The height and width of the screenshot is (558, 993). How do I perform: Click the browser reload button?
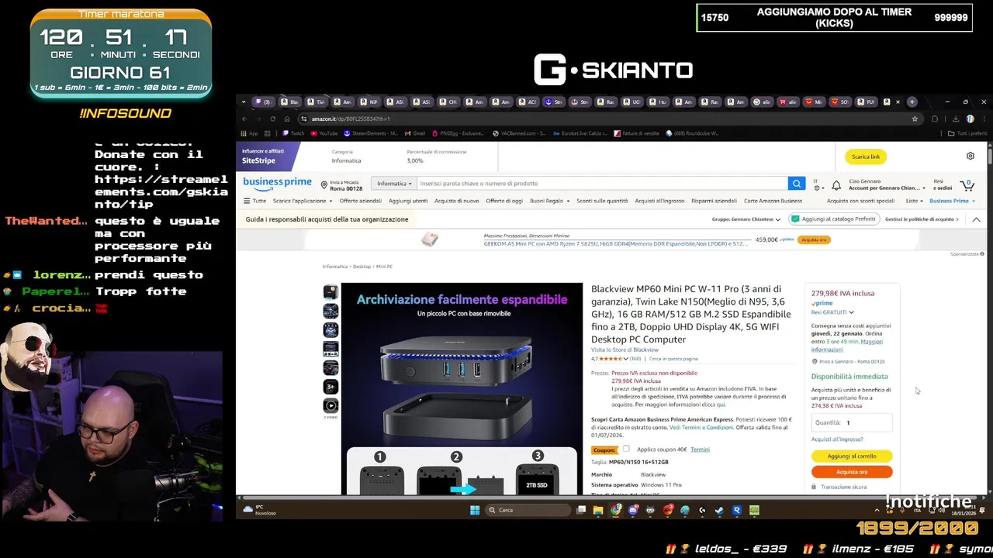[272, 119]
